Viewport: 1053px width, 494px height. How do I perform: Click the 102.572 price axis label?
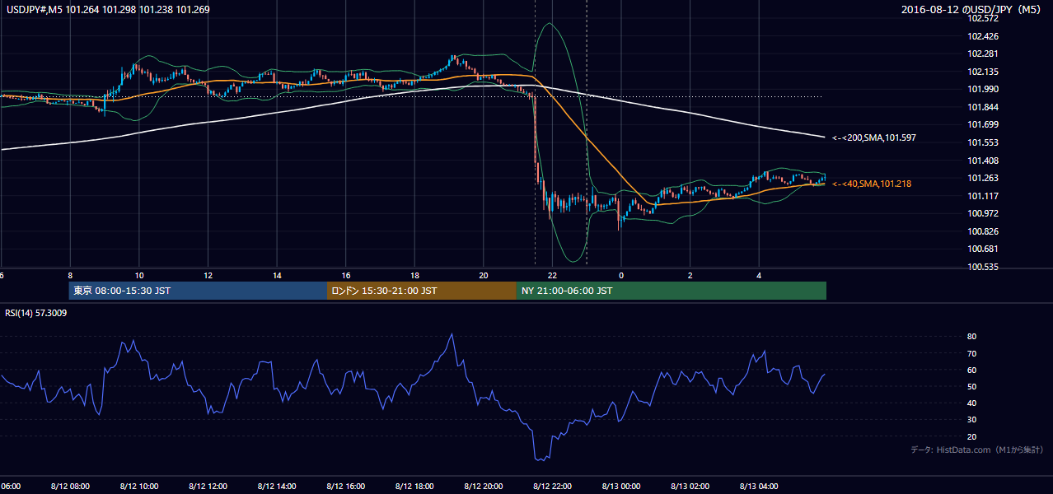click(x=984, y=18)
